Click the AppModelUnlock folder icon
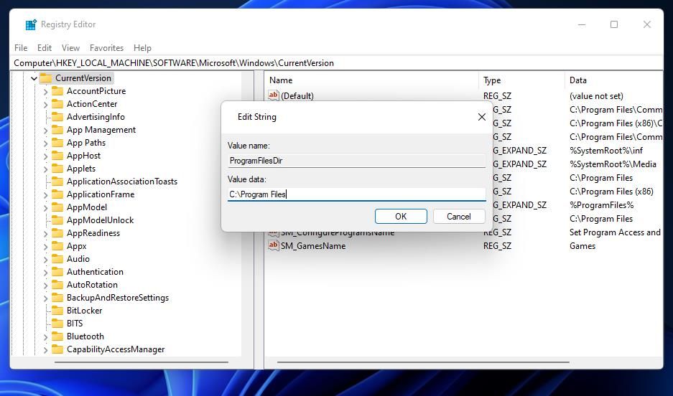 point(57,220)
